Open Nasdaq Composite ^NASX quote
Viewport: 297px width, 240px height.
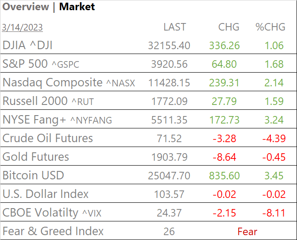pyautogui.click(x=69, y=82)
